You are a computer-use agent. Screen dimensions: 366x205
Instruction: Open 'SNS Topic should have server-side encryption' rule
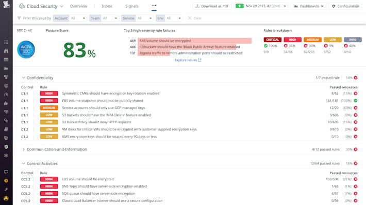point(104,187)
